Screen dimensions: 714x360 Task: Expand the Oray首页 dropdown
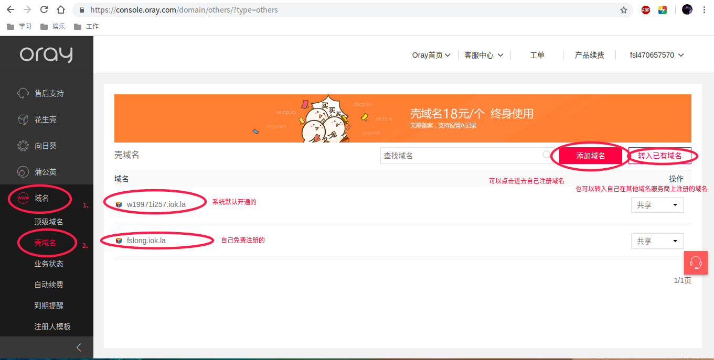pyautogui.click(x=431, y=55)
